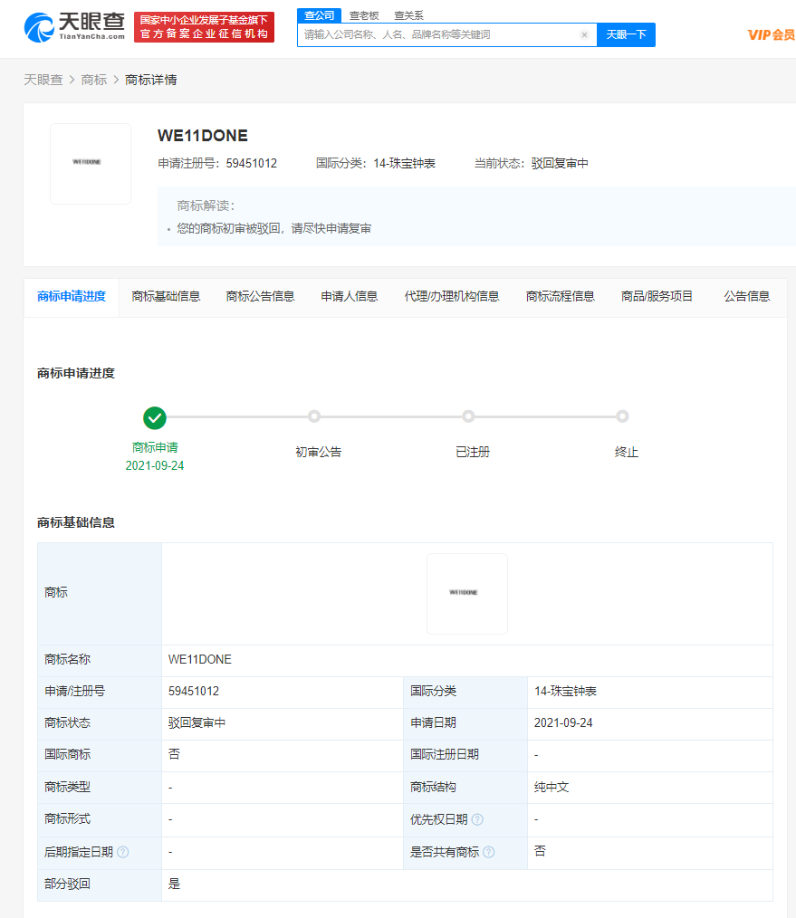Image resolution: width=796 pixels, height=918 pixels.
Task: Click the header status 驳回复审中
Action: [x=560, y=163]
